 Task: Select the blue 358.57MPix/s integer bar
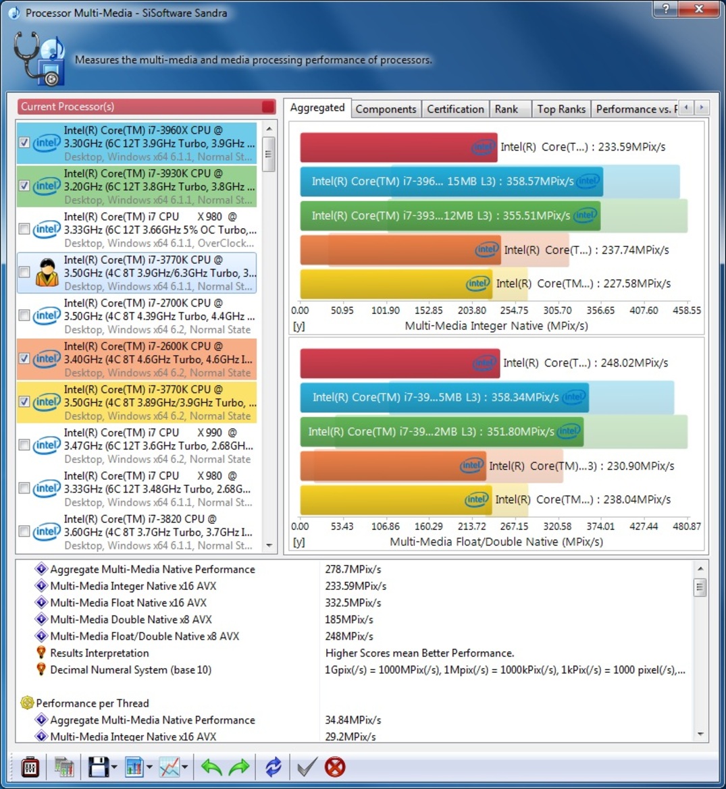click(452, 181)
